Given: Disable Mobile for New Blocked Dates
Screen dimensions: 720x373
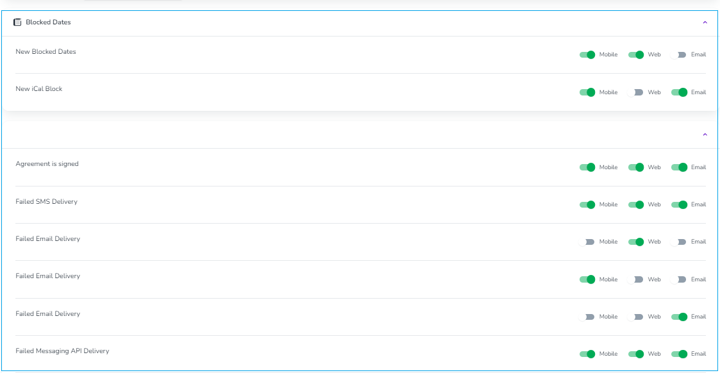Looking at the screenshot, I should point(587,54).
